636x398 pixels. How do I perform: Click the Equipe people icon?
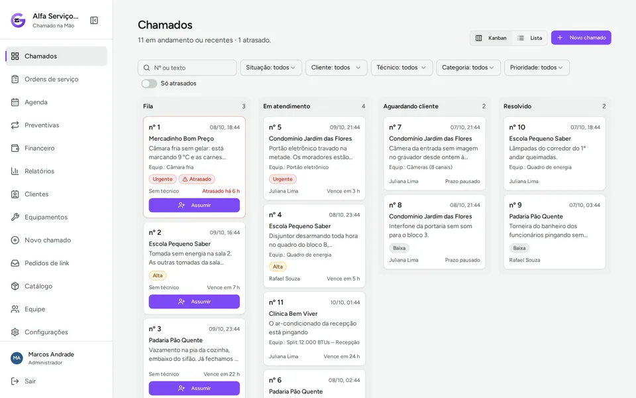15,309
